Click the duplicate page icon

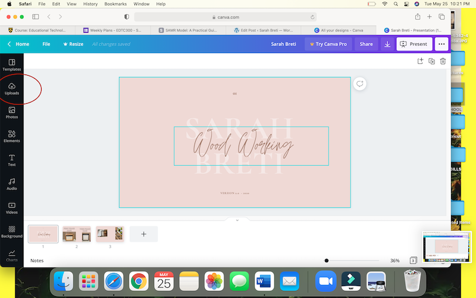pos(431,61)
